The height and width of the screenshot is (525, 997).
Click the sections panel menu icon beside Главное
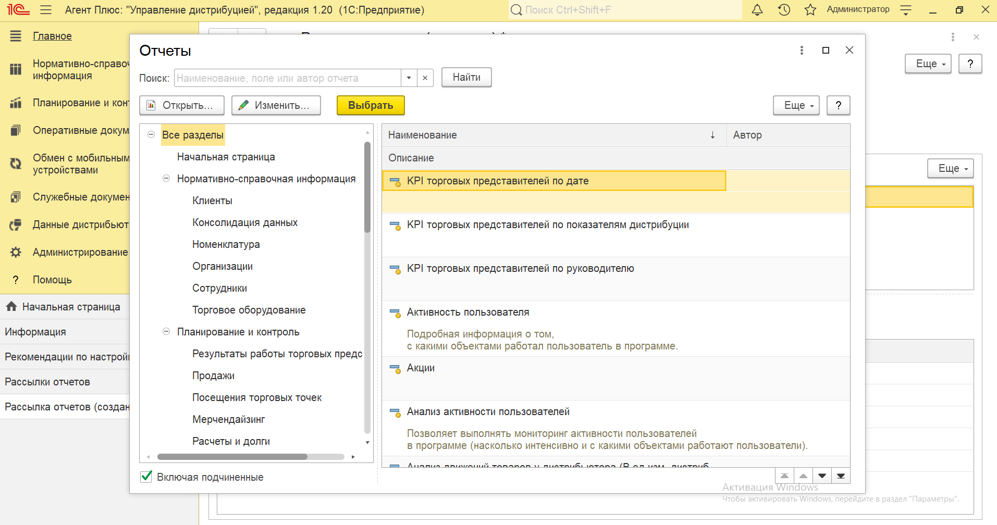pos(16,36)
